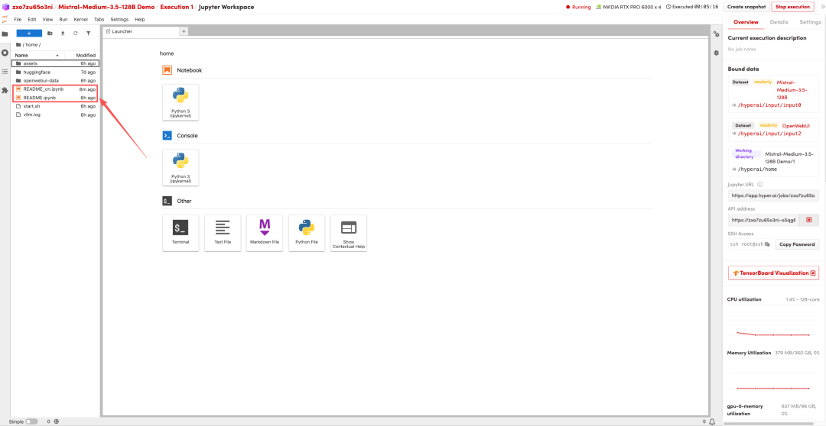Open the Debugger bug icon
This screenshot has width=826, height=426.
(x=716, y=53)
